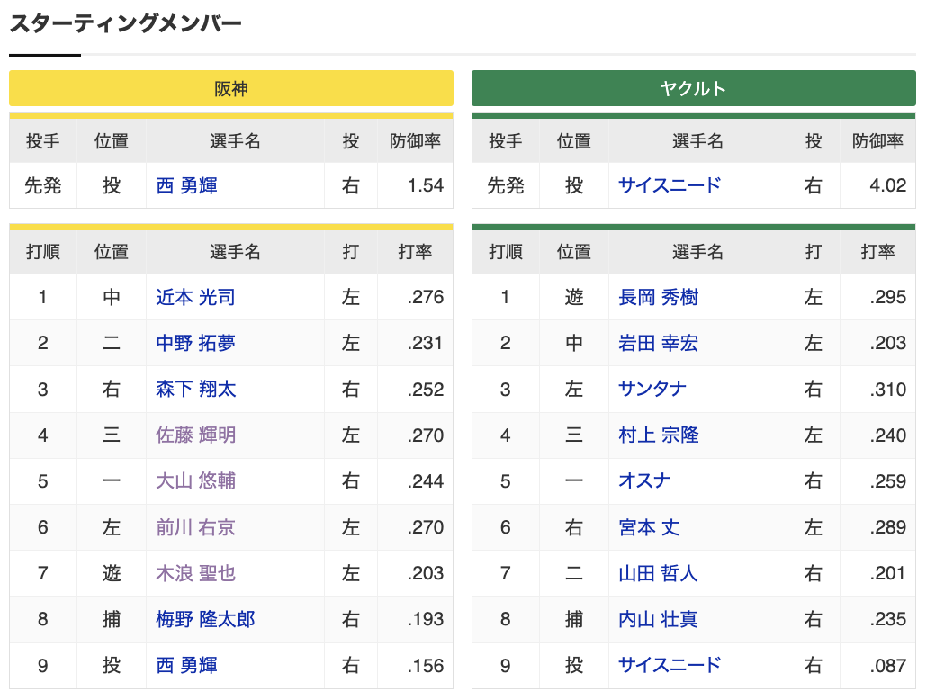Open player link 中野 拓夢
927x691 pixels.
click(x=195, y=343)
